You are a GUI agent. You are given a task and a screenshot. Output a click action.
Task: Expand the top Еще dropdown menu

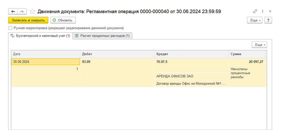pos(255,20)
